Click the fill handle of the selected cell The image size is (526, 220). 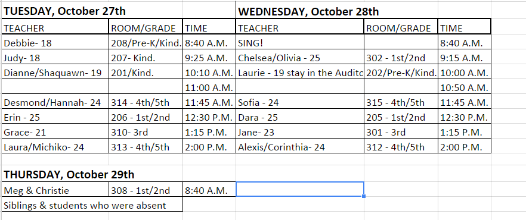[x=364, y=196]
